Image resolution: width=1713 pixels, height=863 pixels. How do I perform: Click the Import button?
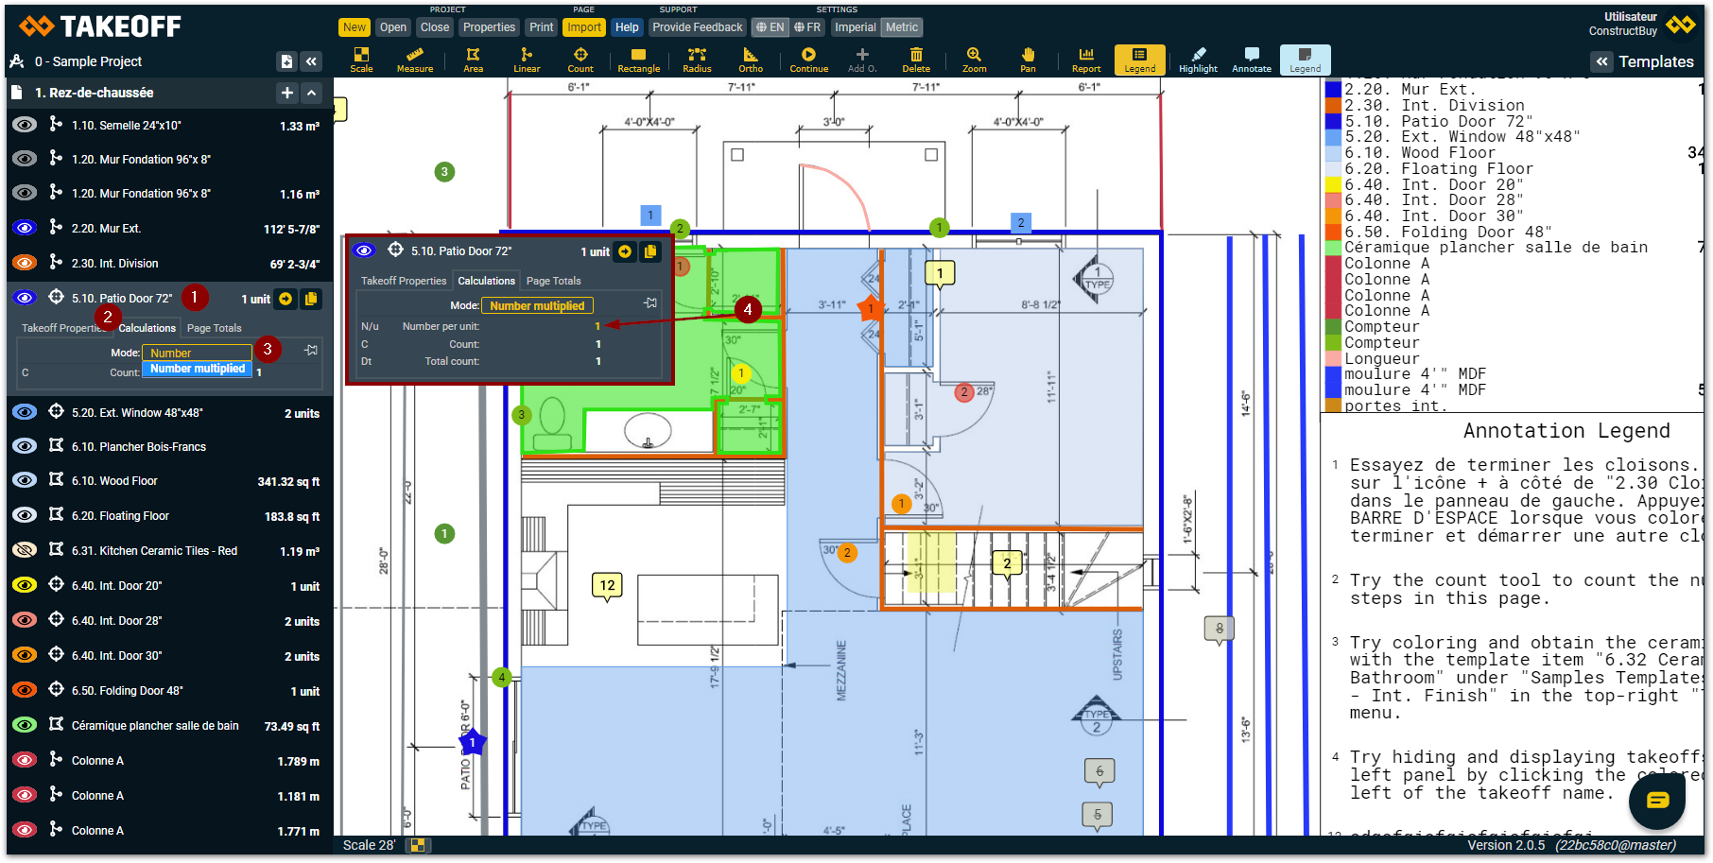coord(584,27)
